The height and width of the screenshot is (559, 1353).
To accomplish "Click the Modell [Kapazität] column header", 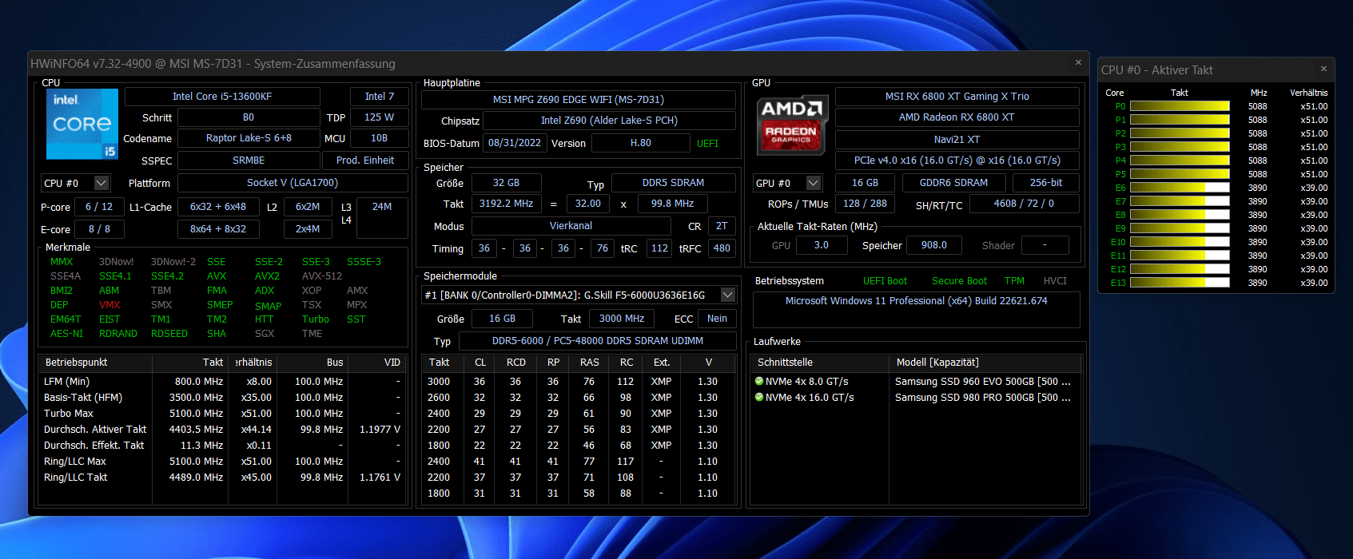I will pyautogui.click(x=985, y=363).
